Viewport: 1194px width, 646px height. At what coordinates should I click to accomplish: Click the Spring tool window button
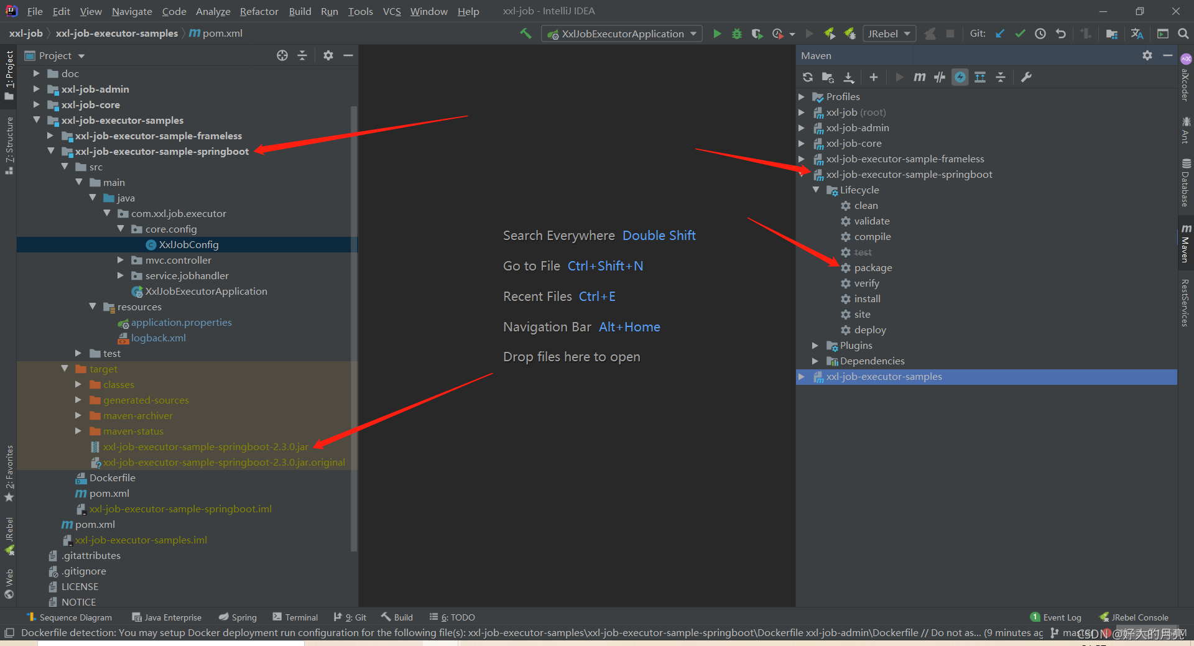[x=238, y=617]
